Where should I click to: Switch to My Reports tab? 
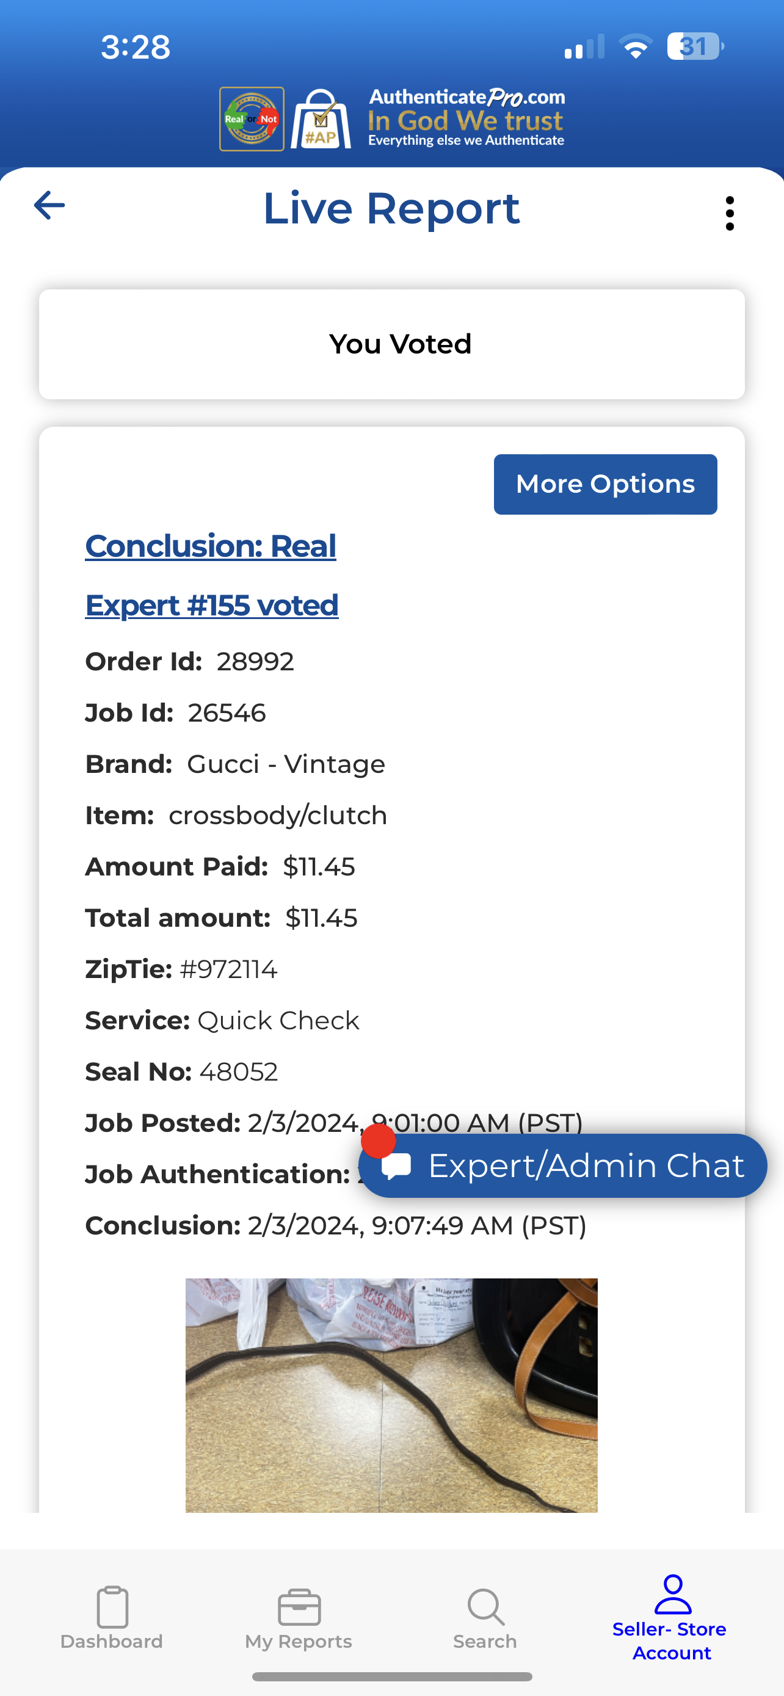[299, 1617]
